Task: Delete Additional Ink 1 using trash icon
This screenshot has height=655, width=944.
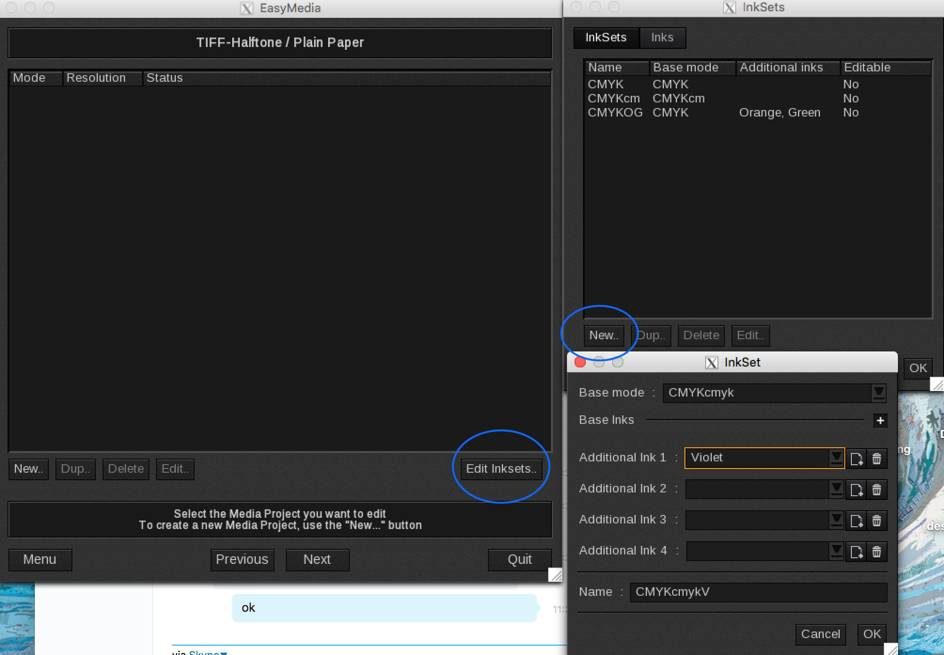Action: click(877, 458)
